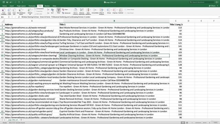The width and height of the screenshot is (220, 124).
Task: Switch to the Home ribbon tab
Action: coord(4,6)
